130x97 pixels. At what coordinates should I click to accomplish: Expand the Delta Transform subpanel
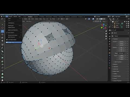click(x=118, y=62)
